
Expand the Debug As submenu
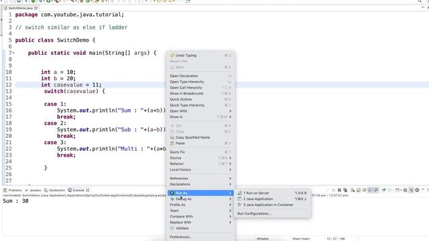[x=200, y=199]
